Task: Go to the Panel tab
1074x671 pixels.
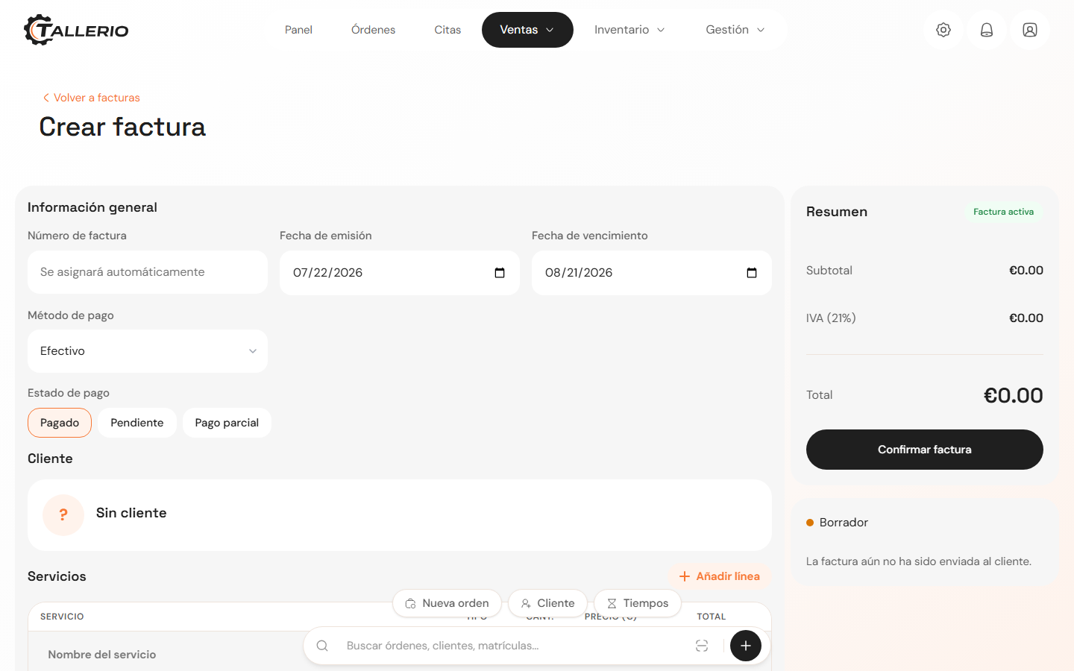Action: pyautogui.click(x=298, y=30)
